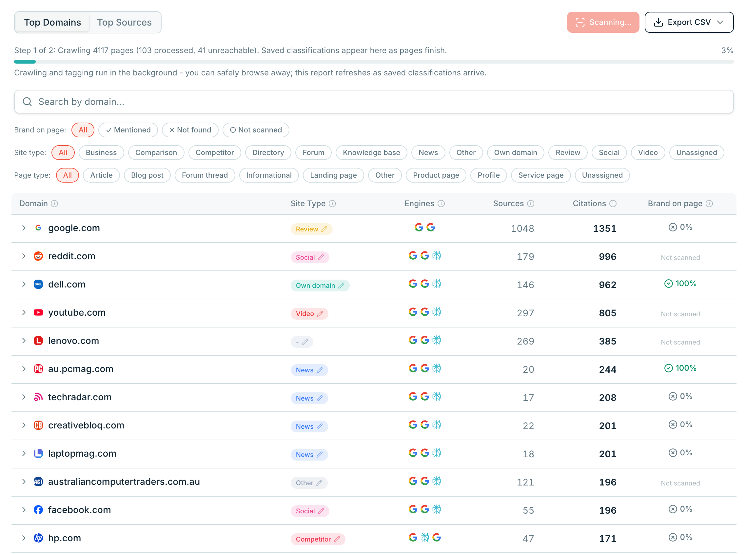This screenshot has width=746, height=554.
Task: Click the crawl progress bar
Action: tap(374, 62)
